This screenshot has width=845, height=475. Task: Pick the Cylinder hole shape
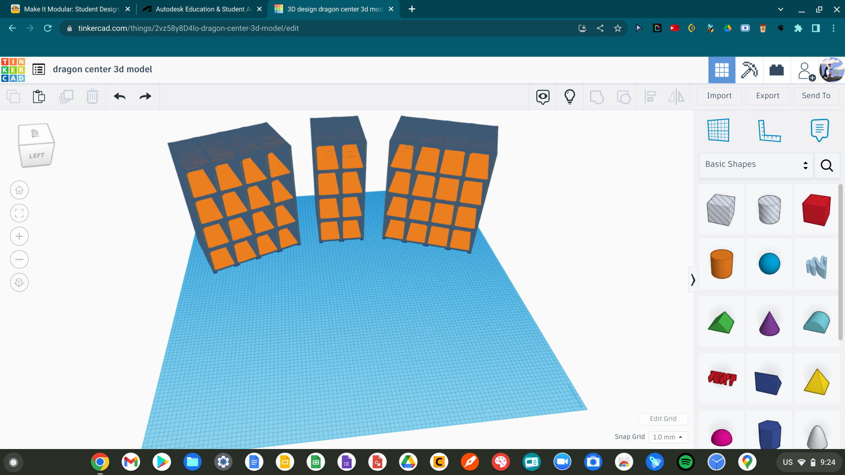(769, 210)
